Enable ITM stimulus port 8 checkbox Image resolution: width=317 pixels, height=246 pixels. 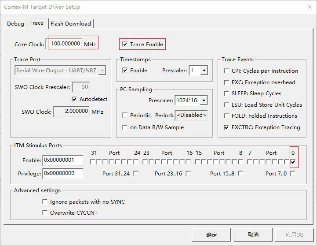pos(240,162)
